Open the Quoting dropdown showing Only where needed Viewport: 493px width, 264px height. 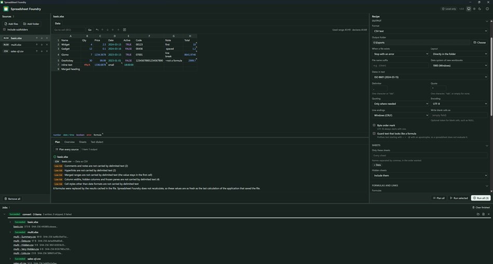tap(400, 103)
